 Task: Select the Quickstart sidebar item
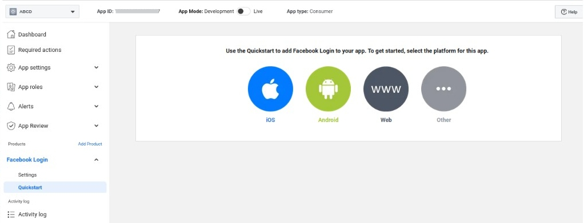coord(55,187)
